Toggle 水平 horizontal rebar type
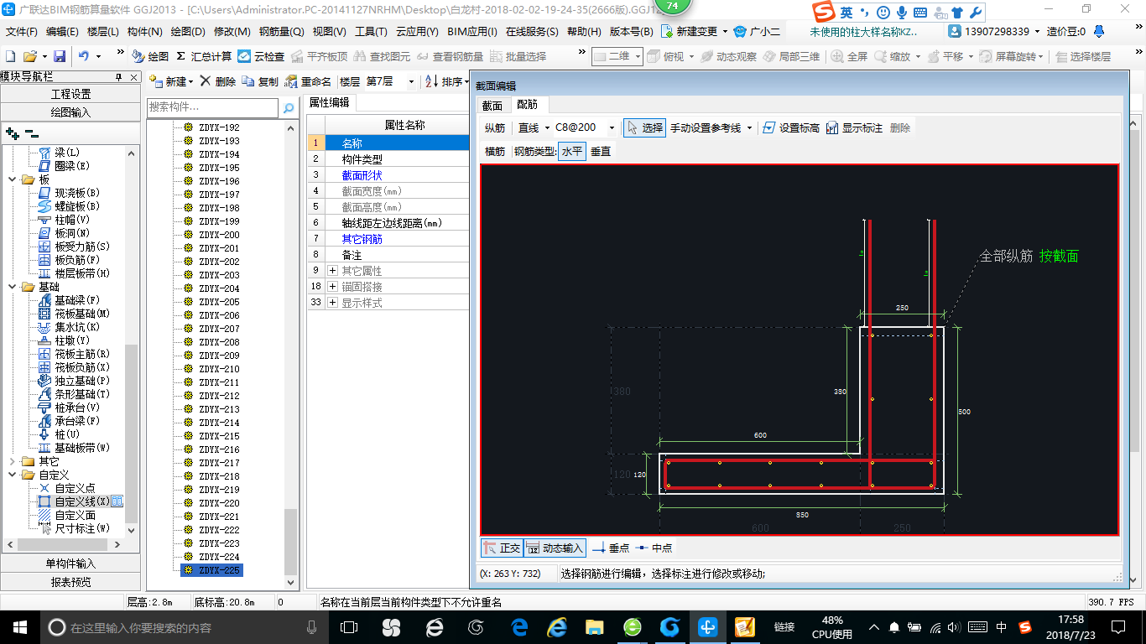1146x644 pixels. 572,151
